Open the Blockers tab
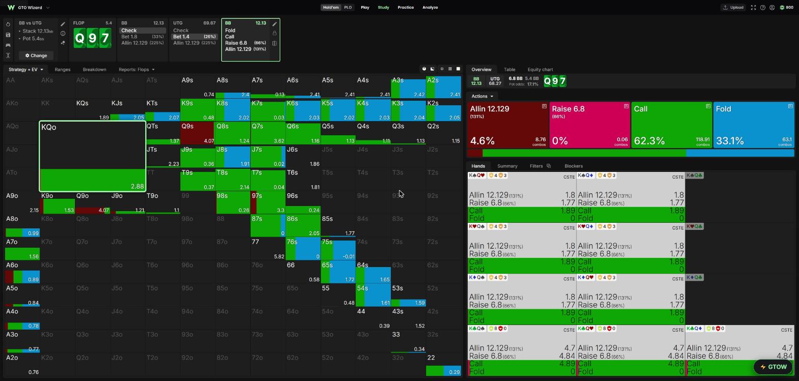Image resolution: width=799 pixels, height=381 pixels. point(574,166)
